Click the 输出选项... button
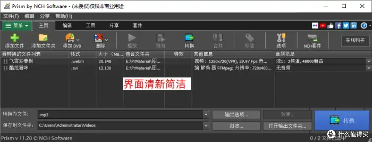Screen dimensions: 372x142 coord(236,115)
